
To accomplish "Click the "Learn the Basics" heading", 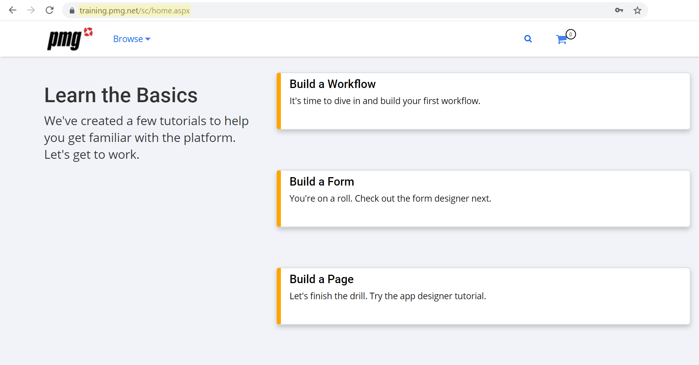I will [x=121, y=95].
